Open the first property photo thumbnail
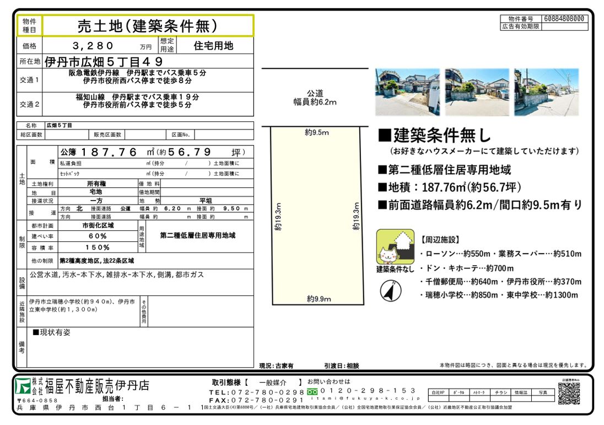This screenshot has width=604, height=425. (x=407, y=92)
